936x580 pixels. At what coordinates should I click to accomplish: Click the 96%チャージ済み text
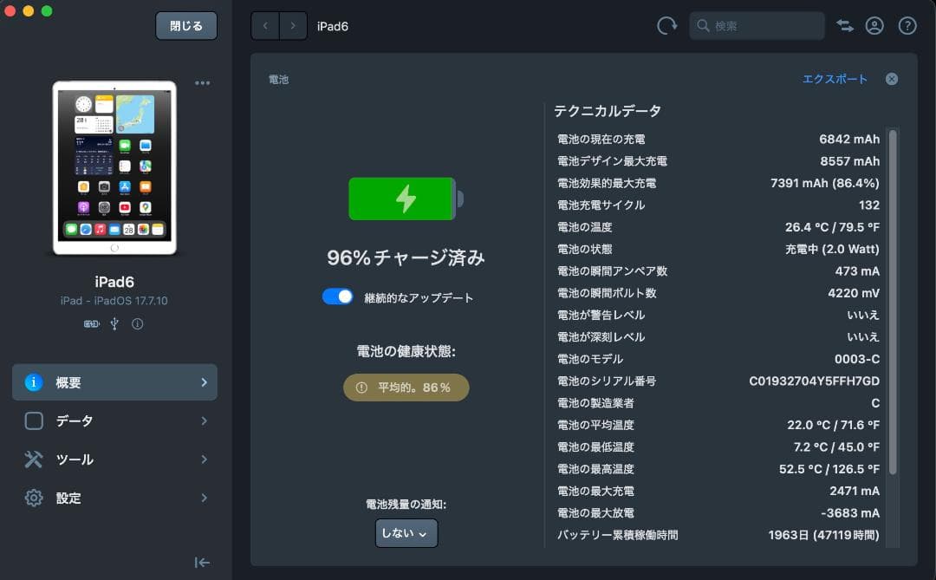click(x=406, y=257)
